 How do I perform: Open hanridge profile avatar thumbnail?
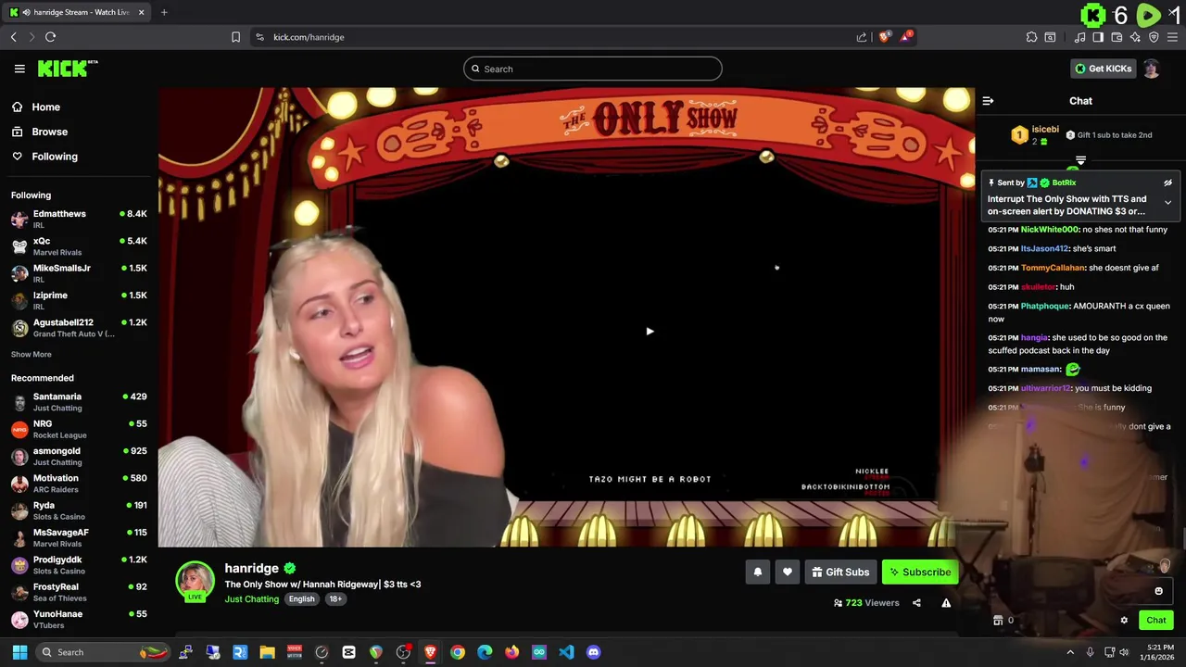click(195, 581)
